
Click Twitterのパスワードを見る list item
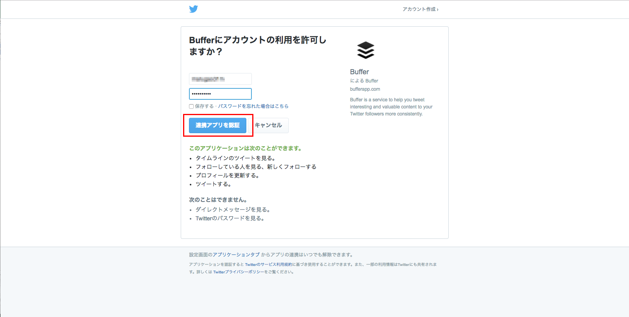[230, 218]
